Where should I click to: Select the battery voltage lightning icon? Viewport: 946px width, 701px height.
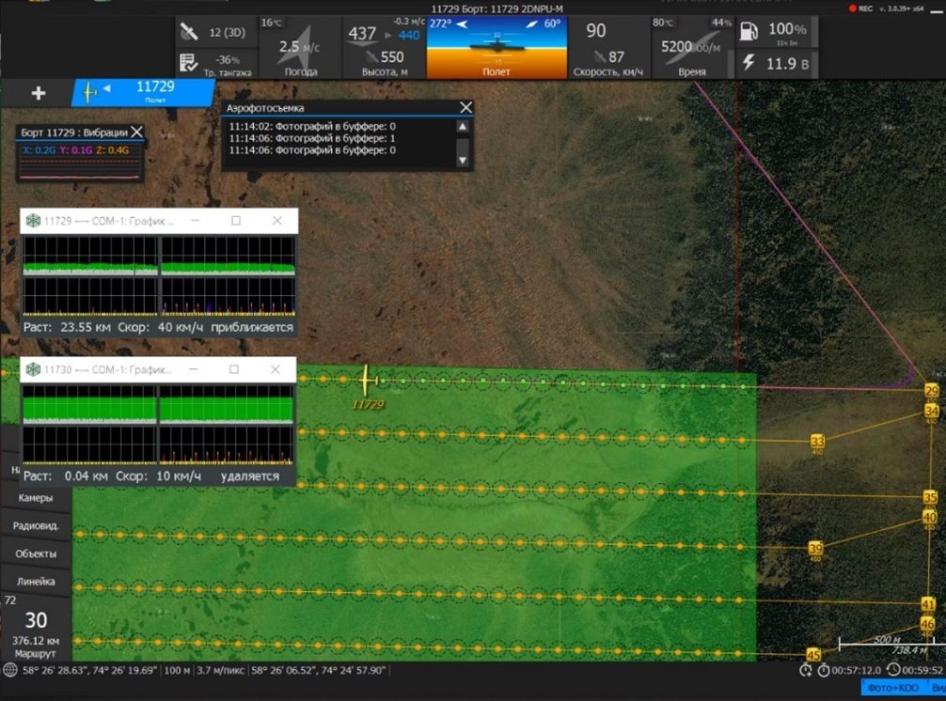pos(749,62)
